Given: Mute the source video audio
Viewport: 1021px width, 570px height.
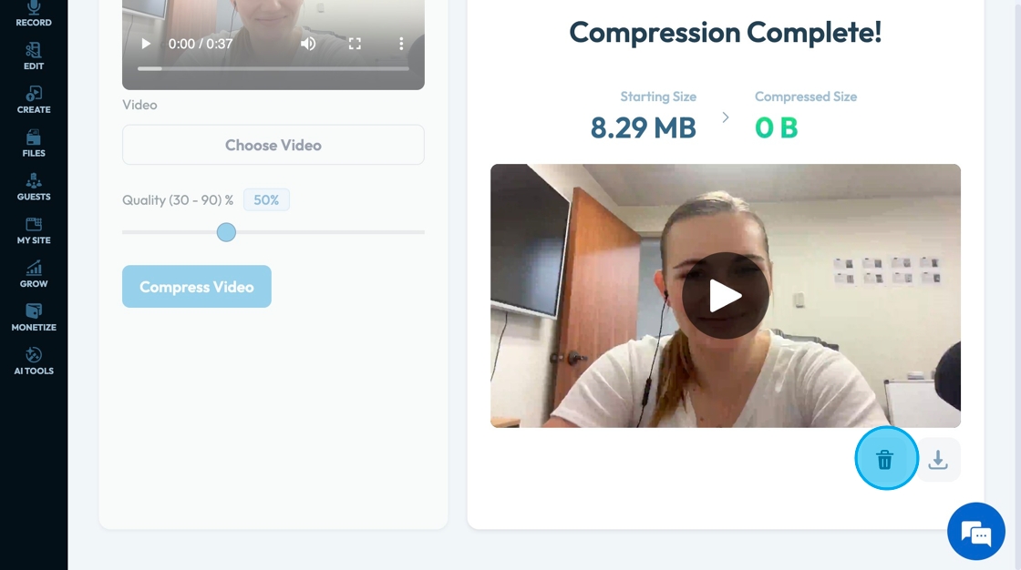Looking at the screenshot, I should tap(308, 44).
